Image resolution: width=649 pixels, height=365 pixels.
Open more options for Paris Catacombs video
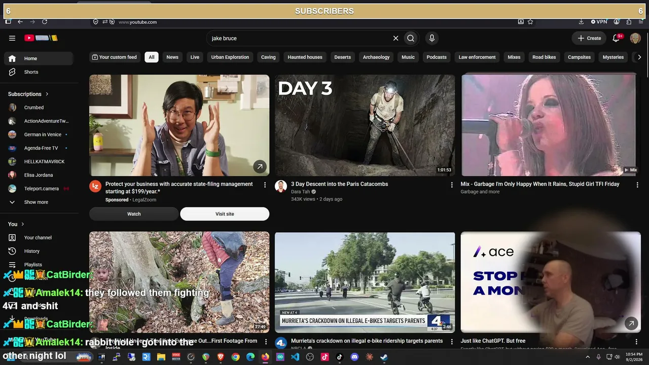coord(452,185)
